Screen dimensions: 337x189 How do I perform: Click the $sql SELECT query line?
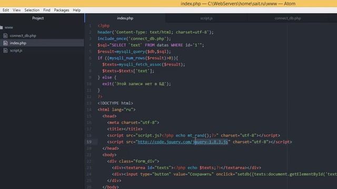click(x=151, y=45)
